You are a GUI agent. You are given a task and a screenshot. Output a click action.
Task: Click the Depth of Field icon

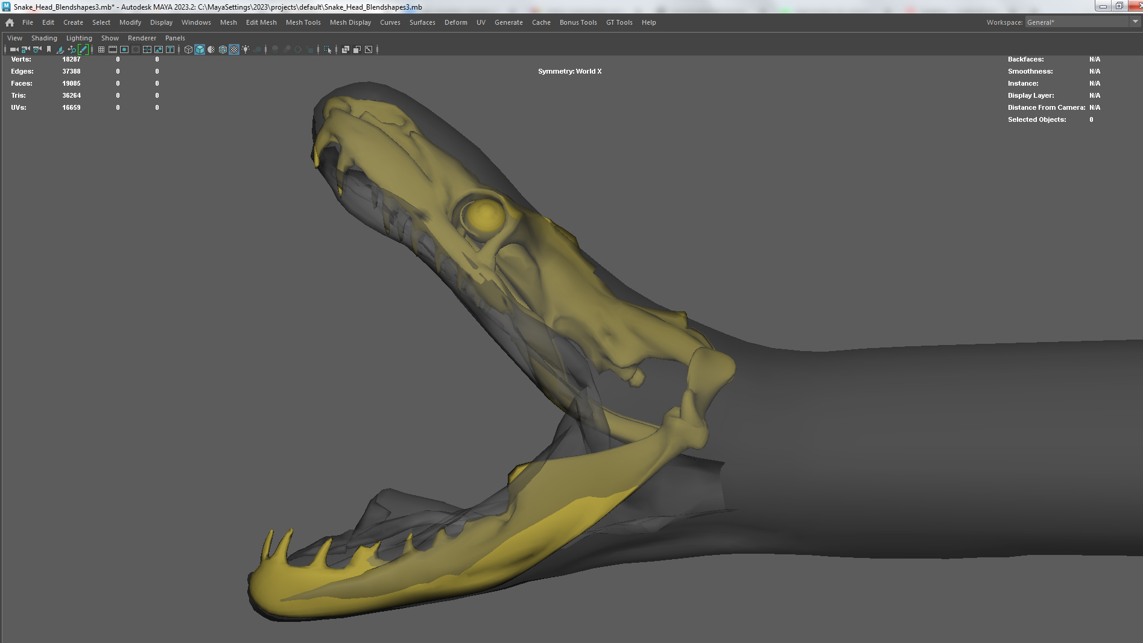pos(310,49)
